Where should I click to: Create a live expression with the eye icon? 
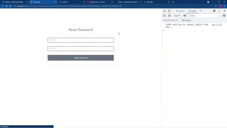pyautogui.click(x=185, y=16)
